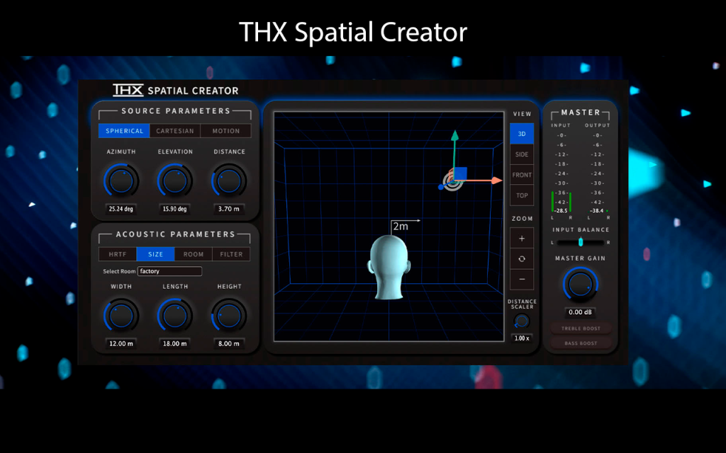Click the Elevation knob
Screen dimensions: 726x453
(x=175, y=180)
